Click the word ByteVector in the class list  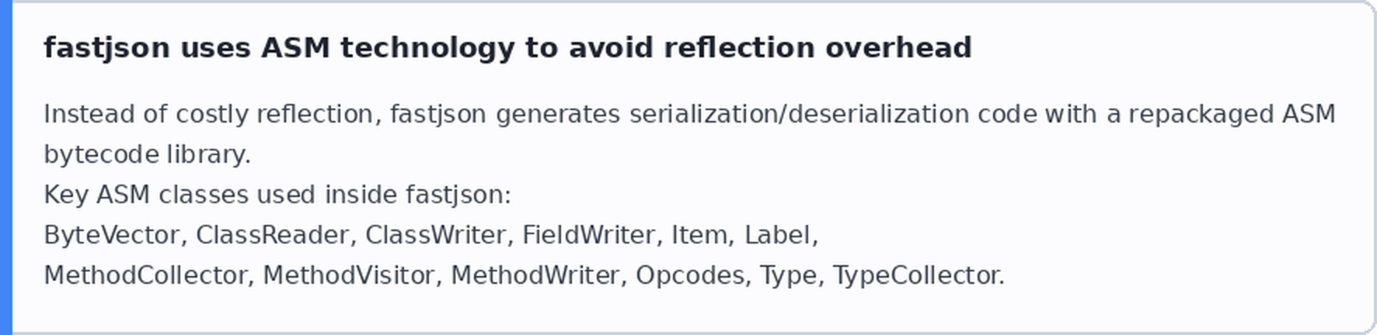[x=111, y=235]
